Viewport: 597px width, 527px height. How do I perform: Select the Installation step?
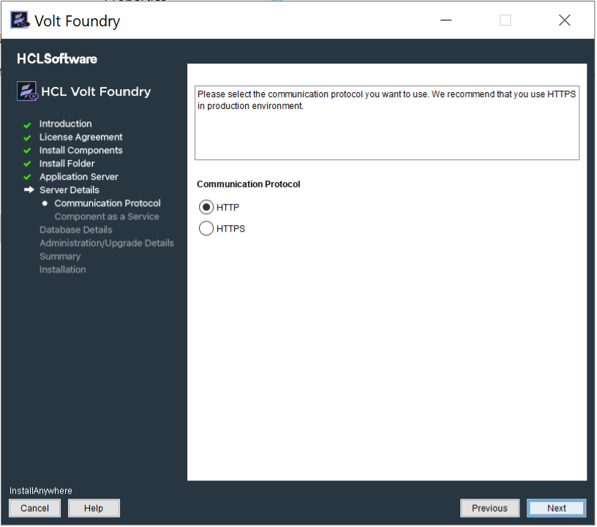(62, 270)
